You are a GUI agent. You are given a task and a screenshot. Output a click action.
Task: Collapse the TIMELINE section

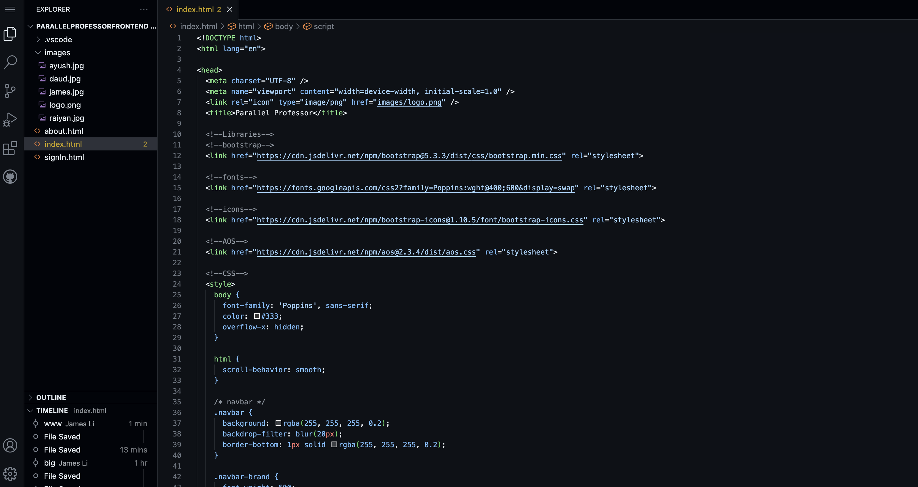point(52,411)
